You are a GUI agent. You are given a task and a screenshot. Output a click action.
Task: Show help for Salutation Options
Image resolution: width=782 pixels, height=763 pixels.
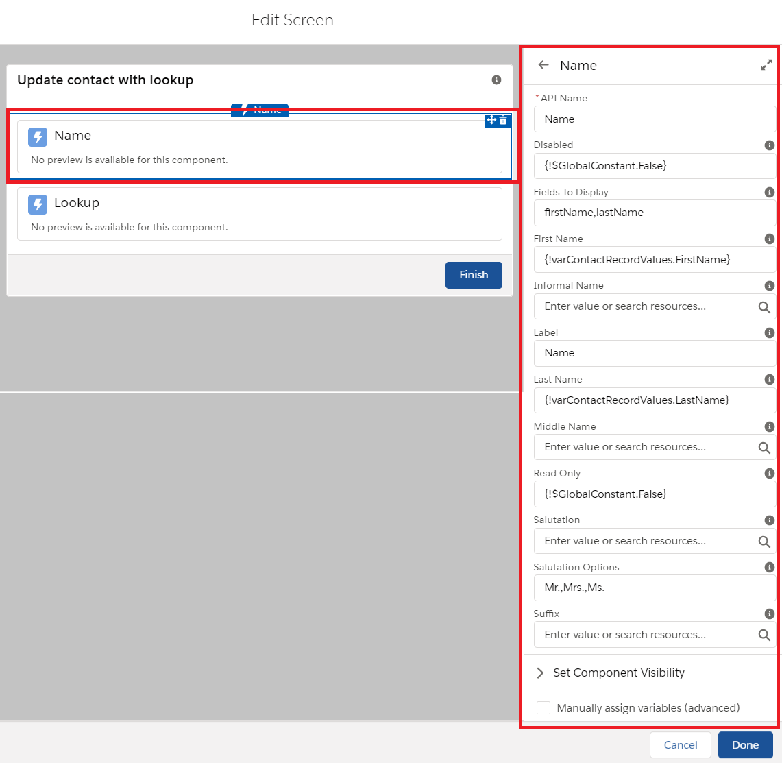tap(770, 567)
